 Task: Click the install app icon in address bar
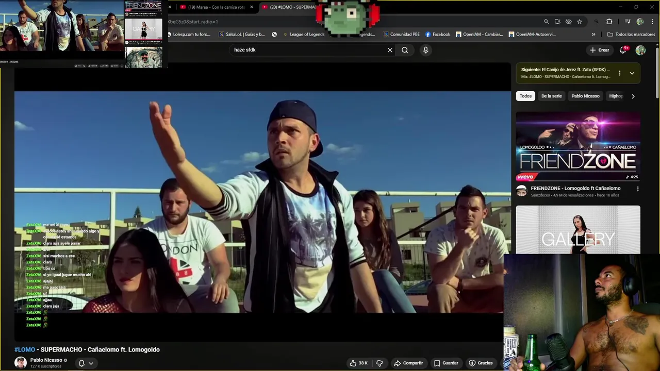(x=557, y=22)
